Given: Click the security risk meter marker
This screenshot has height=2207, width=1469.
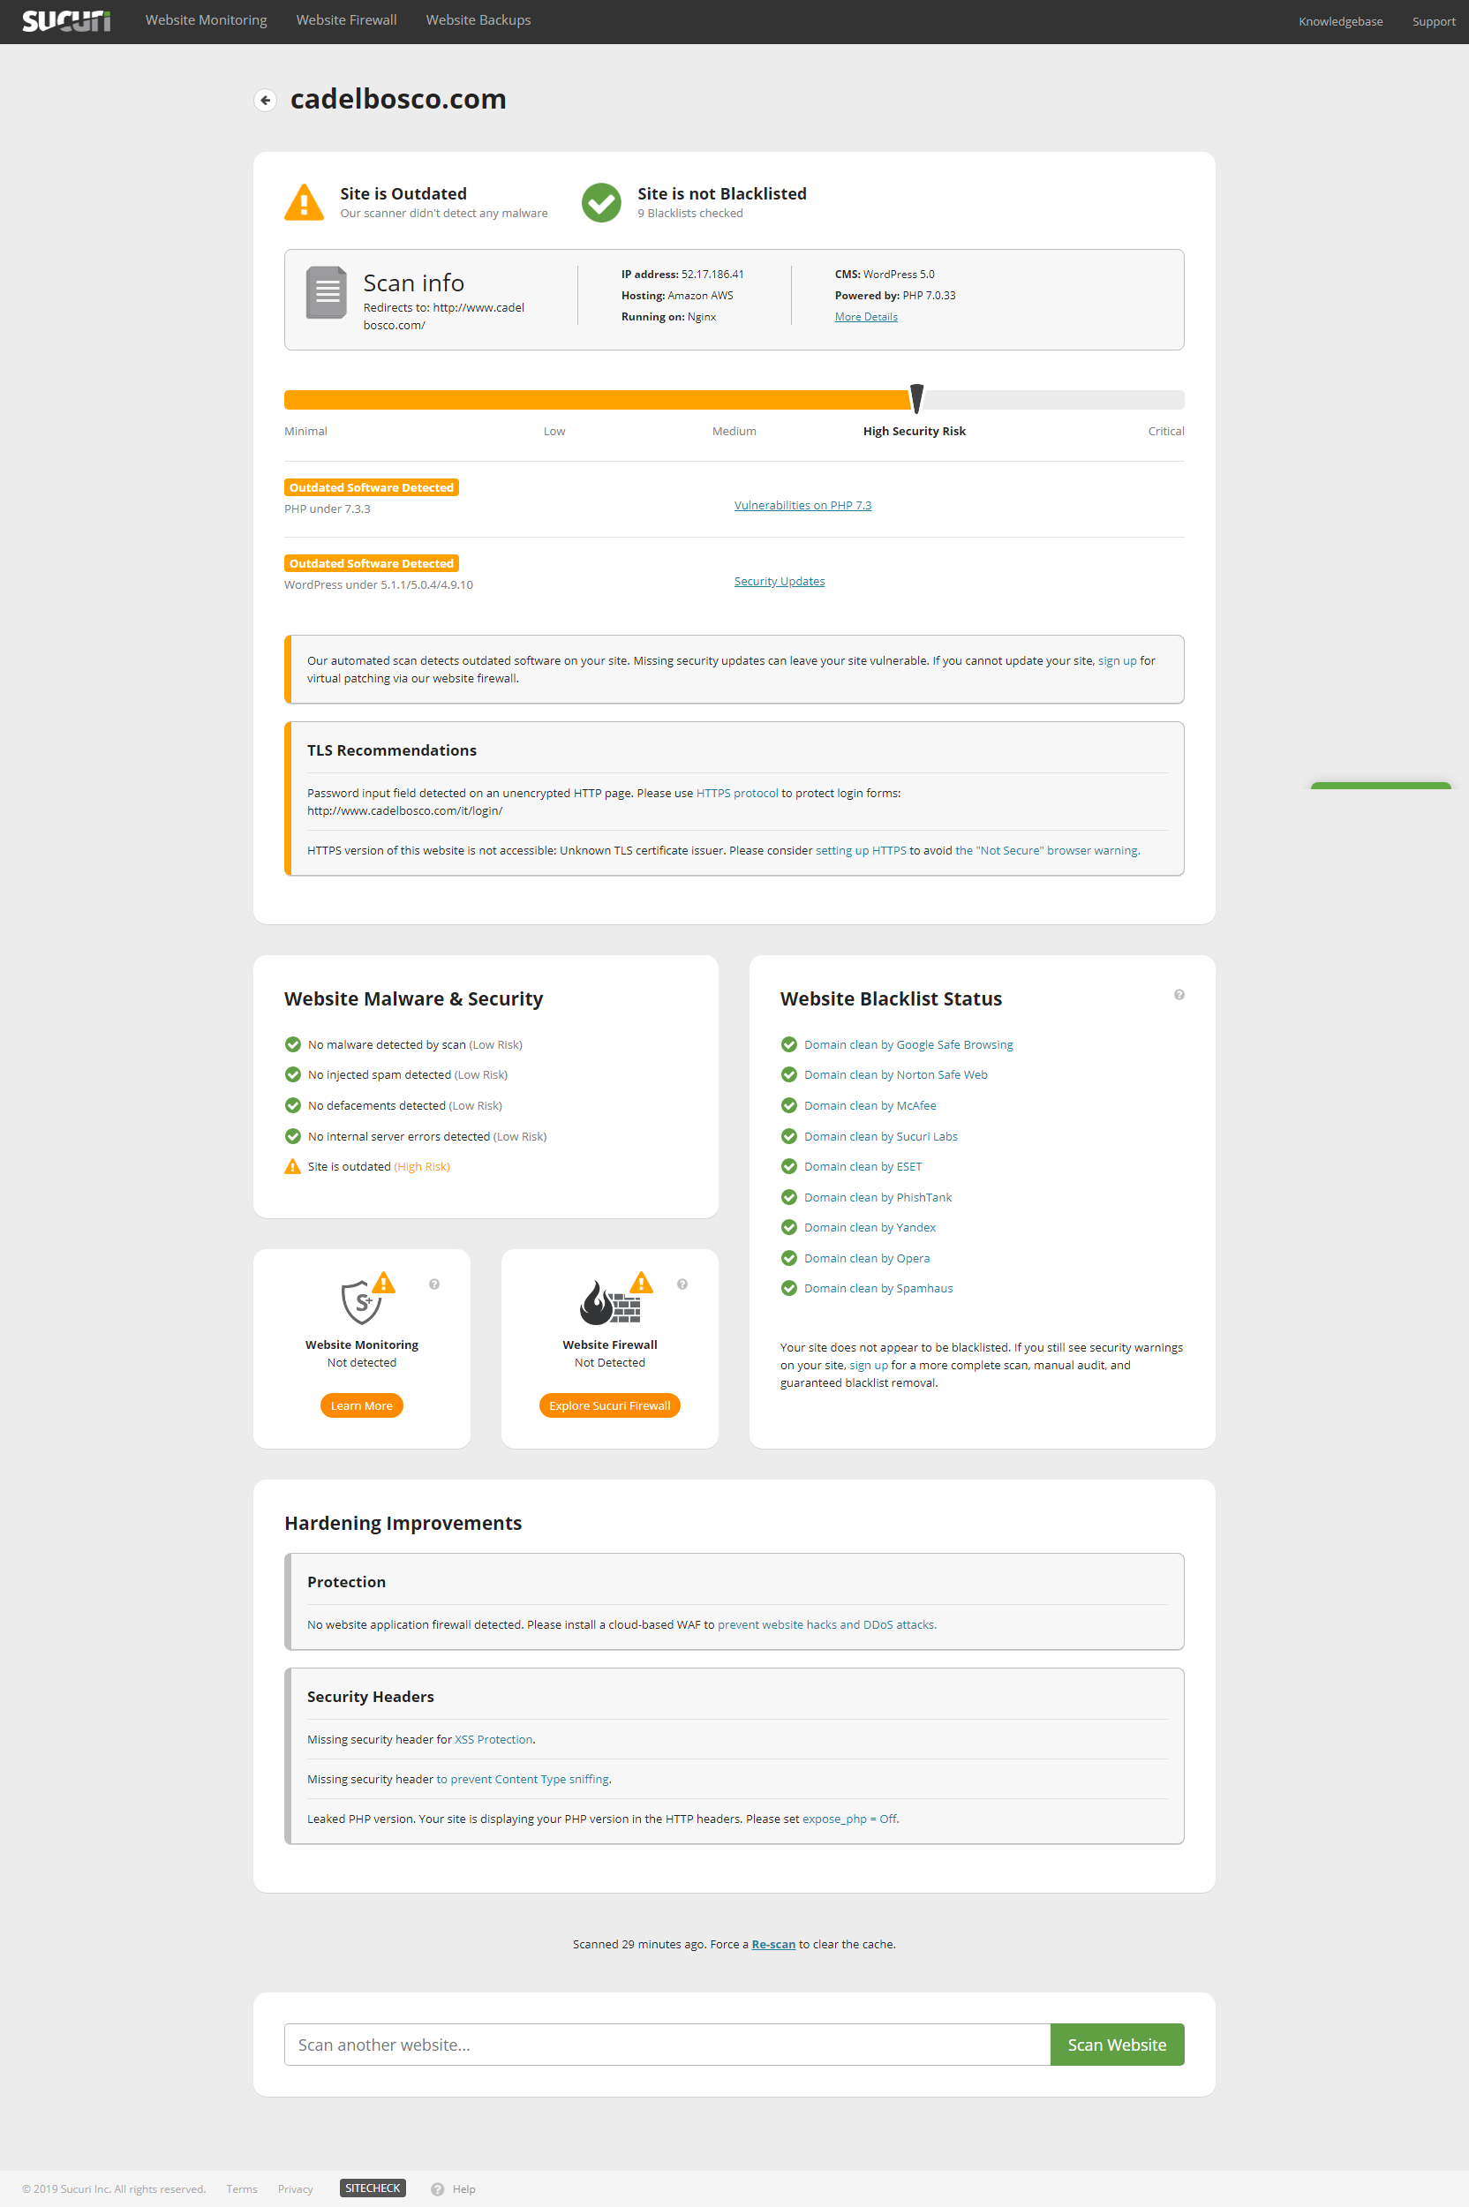Looking at the screenshot, I should pyautogui.click(x=916, y=399).
